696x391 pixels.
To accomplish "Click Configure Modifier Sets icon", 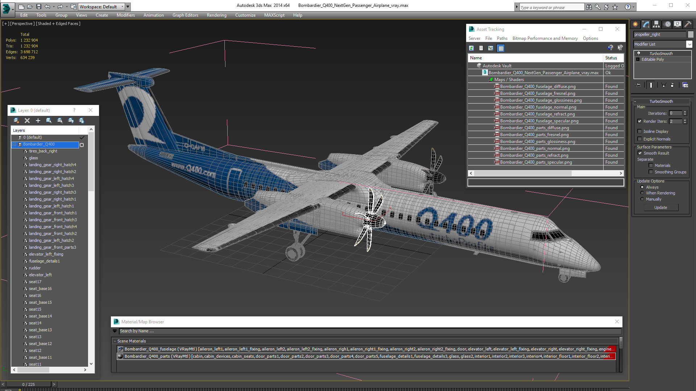I will click(685, 85).
